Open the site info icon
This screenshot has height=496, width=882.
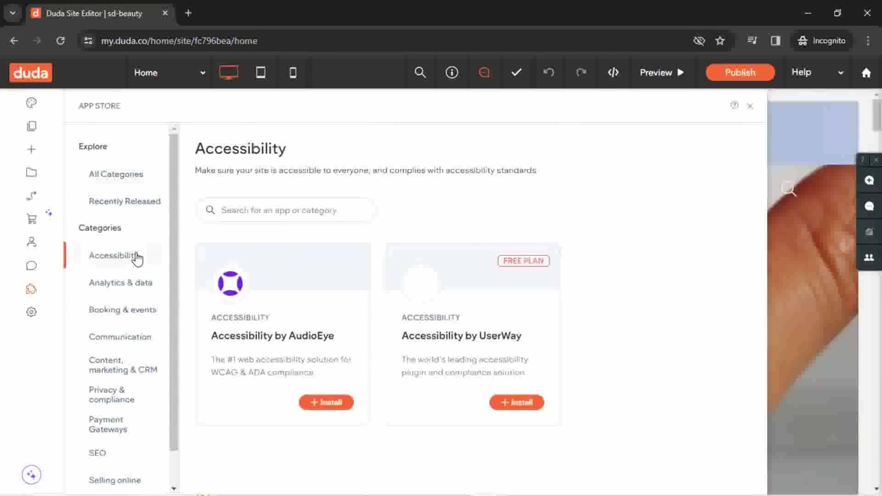tap(452, 72)
